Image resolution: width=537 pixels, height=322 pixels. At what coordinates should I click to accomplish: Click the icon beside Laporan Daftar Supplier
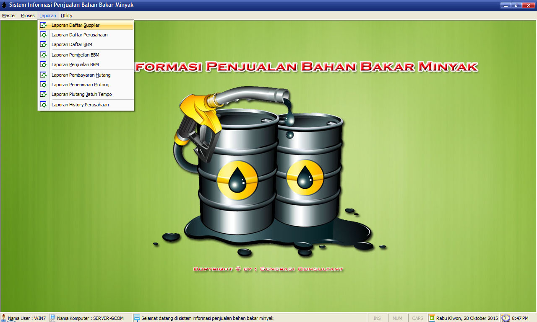[x=43, y=25]
